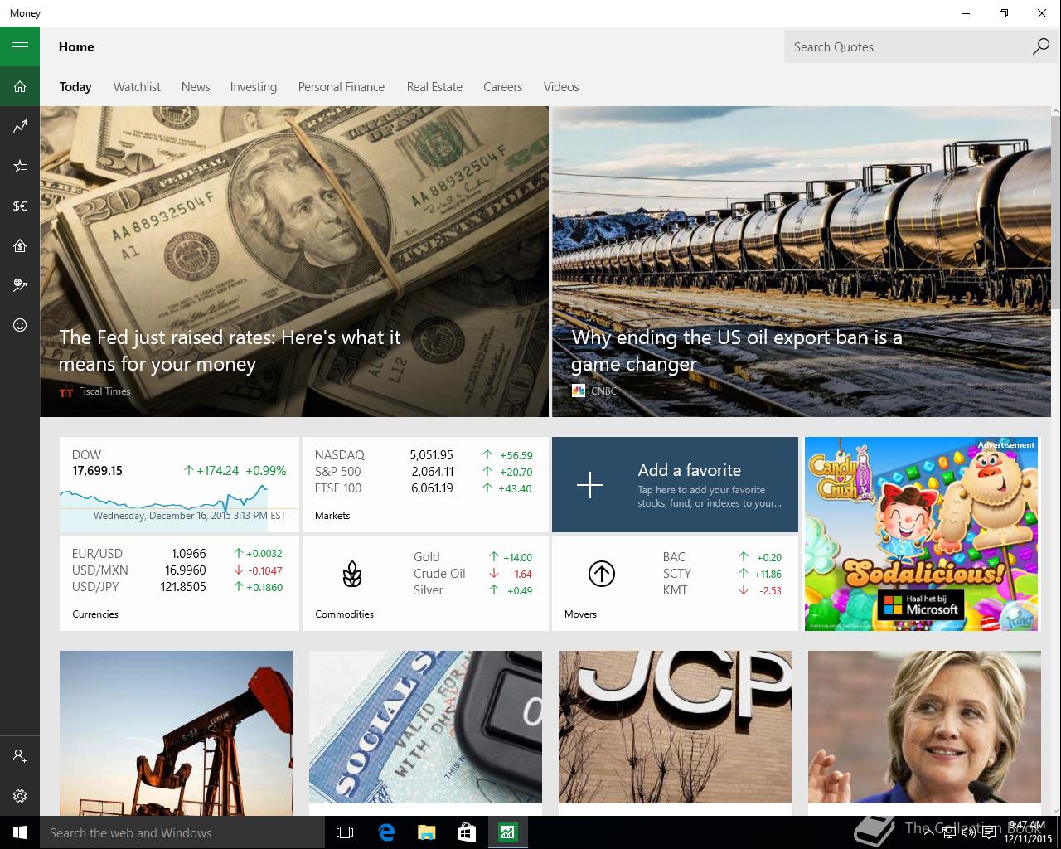Go to Home via sidebar house icon
The height and width of the screenshot is (849, 1061).
coord(20,86)
